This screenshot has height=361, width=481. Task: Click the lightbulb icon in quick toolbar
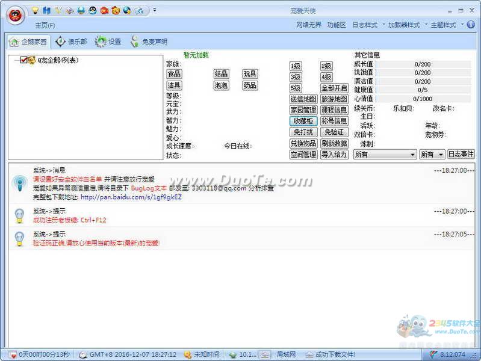click(35, 10)
